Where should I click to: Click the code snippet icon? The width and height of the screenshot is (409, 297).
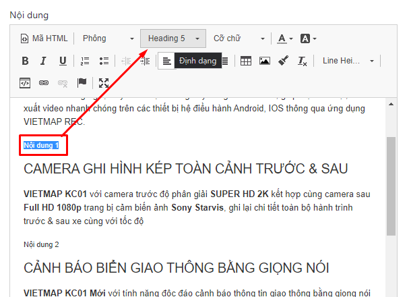pyautogui.click(x=25, y=83)
